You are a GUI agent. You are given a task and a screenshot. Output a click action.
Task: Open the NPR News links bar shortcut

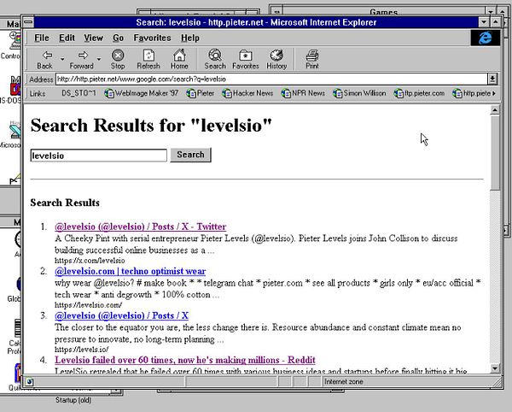click(303, 93)
